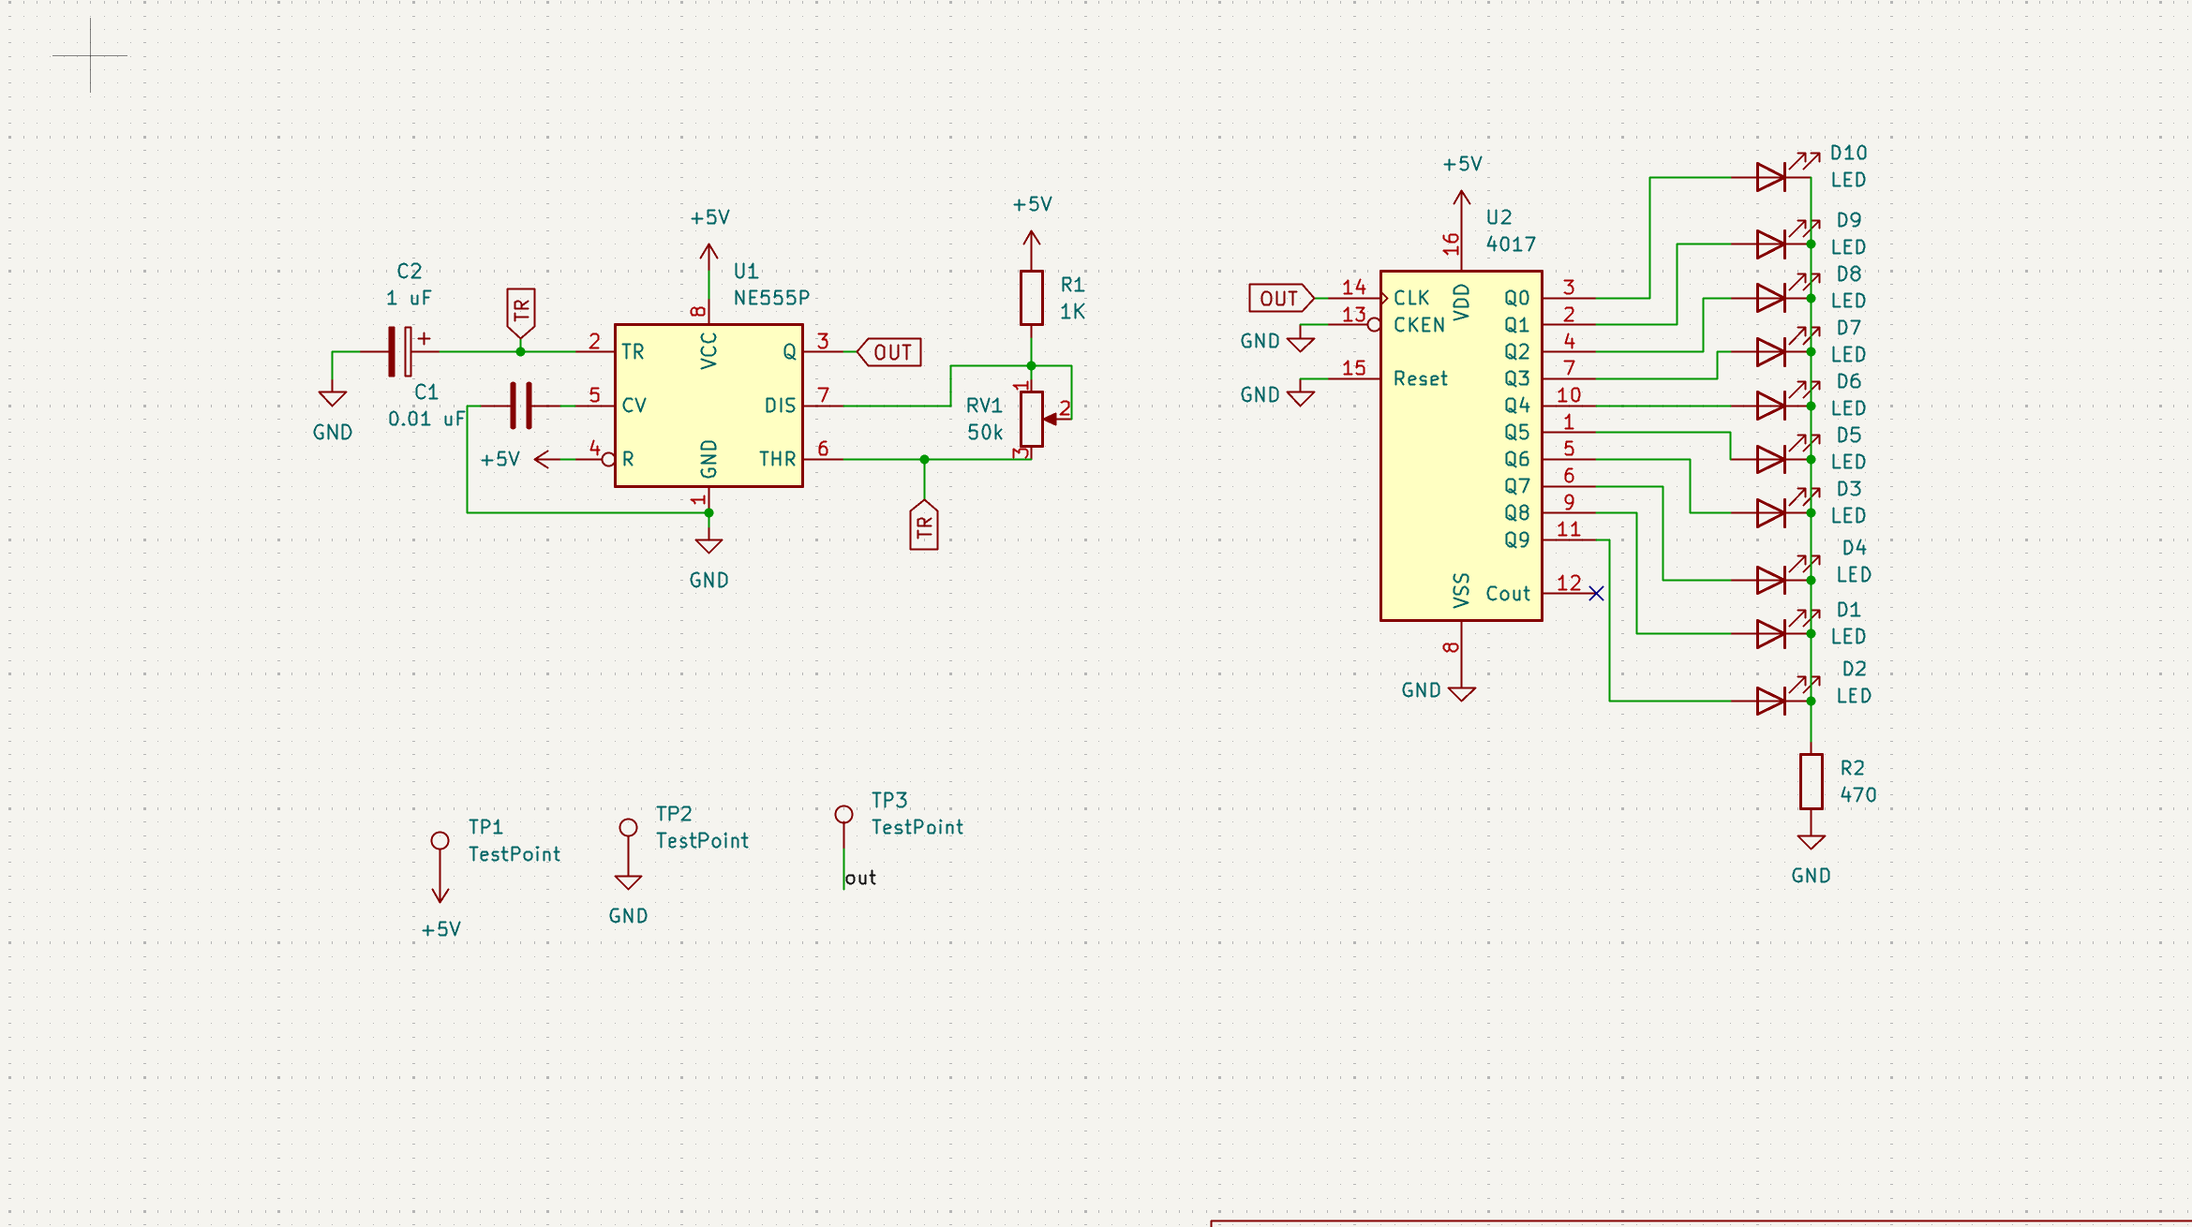Click resistor R1 1K symbol
Image resolution: width=2192 pixels, height=1227 pixels.
(1031, 298)
